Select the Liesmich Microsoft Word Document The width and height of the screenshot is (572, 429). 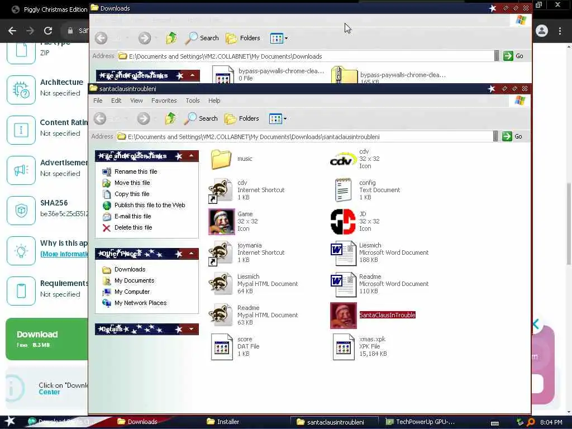pyautogui.click(x=344, y=253)
